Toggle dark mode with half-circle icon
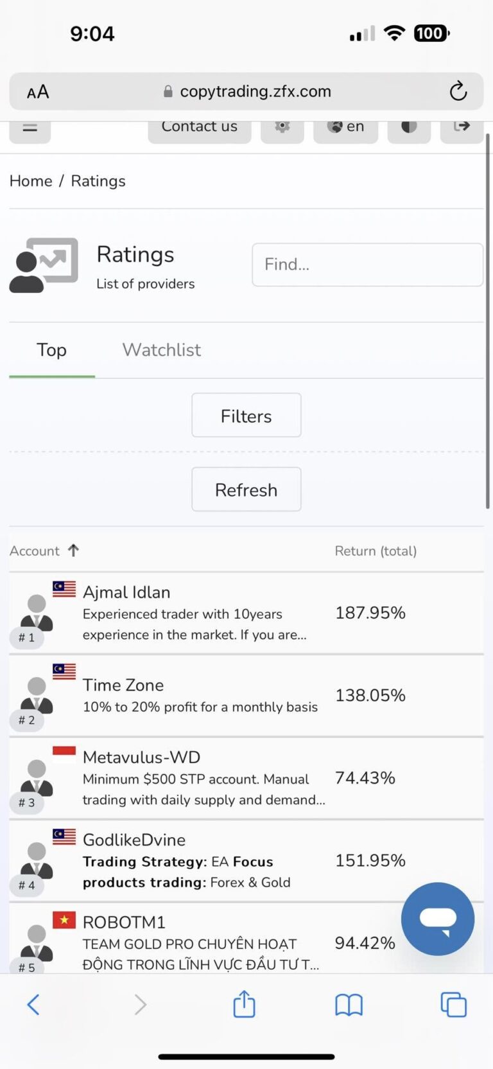493x1069 pixels. tap(409, 127)
